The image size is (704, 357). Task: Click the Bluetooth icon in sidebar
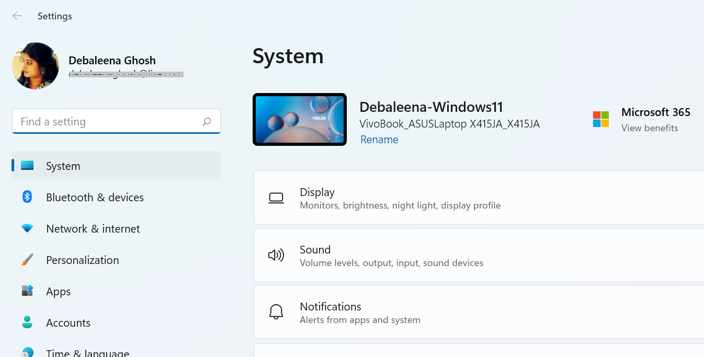click(27, 197)
